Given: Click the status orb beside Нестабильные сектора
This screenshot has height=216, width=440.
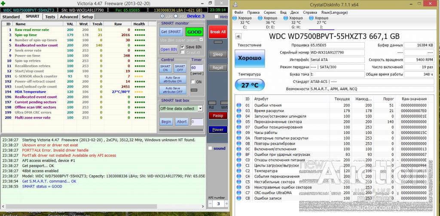Looking at the screenshot, I should pos(239,182).
